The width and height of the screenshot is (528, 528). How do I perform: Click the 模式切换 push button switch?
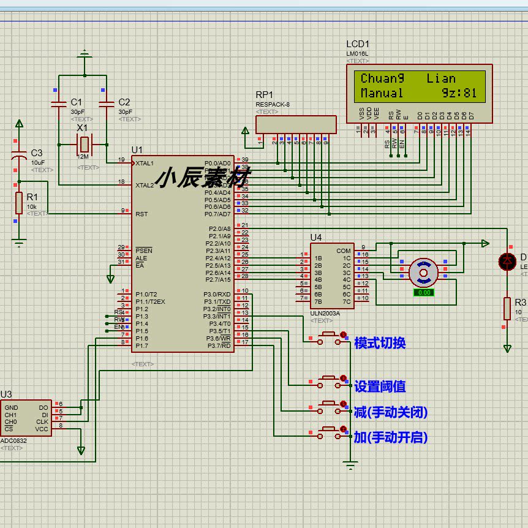click(x=329, y=338)
